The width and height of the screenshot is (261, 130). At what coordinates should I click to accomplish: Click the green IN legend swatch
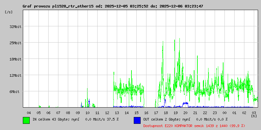26,120
